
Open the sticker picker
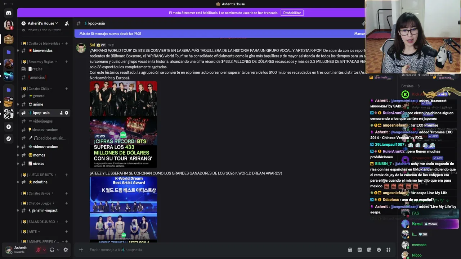pos(369,250)
